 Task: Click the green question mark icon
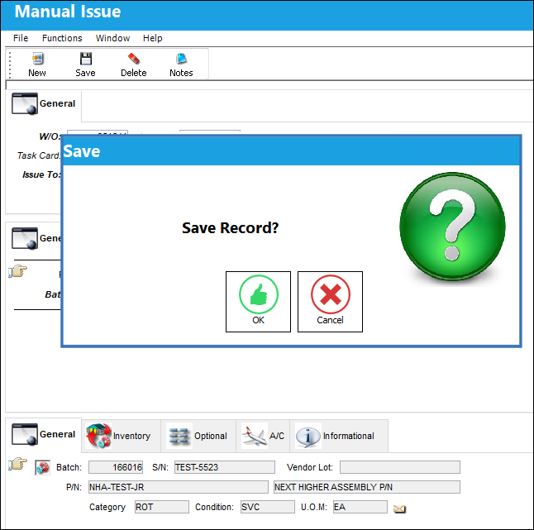(x=452, y=227)
